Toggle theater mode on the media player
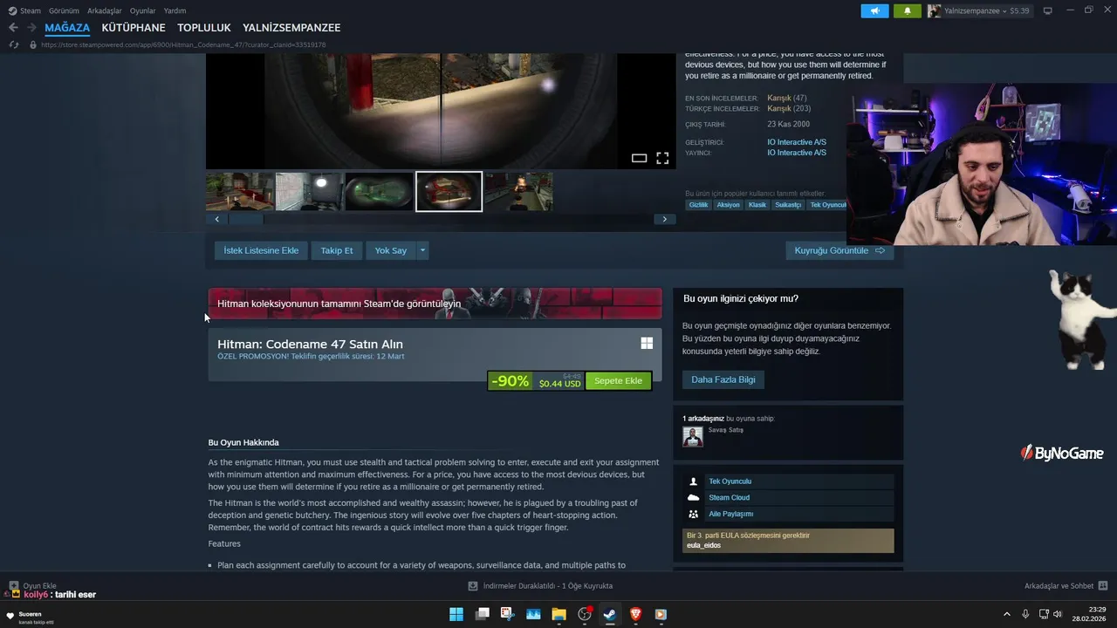1117x628 pixels. pos(639,158)
